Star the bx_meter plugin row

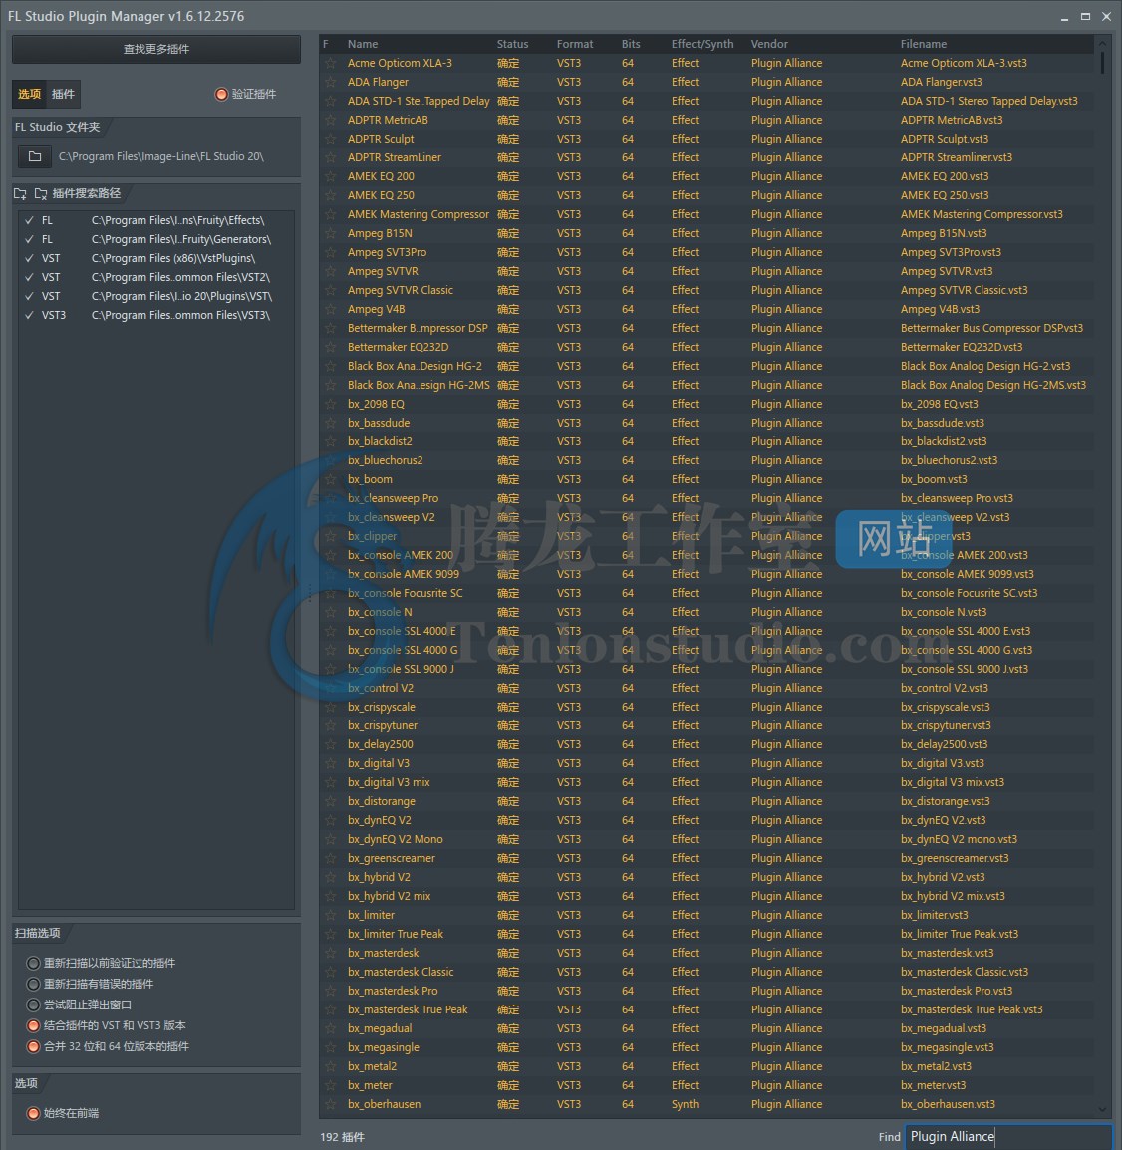tap(331, 1085)
